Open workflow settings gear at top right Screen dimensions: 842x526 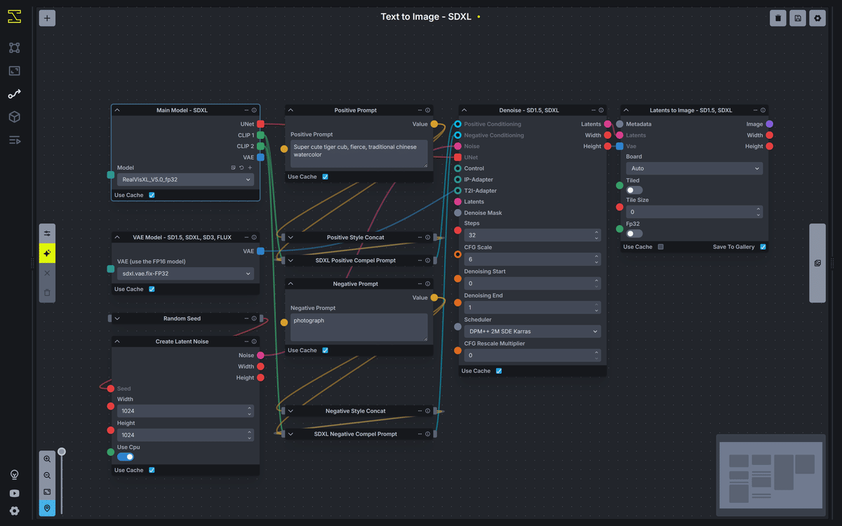point(817,18)
